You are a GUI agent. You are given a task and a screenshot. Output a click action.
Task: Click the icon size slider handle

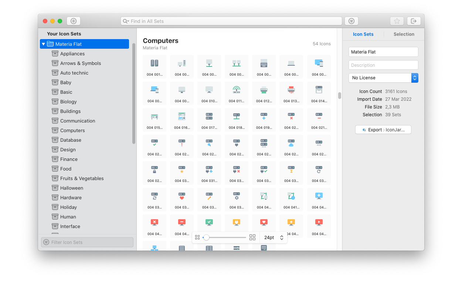207,238
